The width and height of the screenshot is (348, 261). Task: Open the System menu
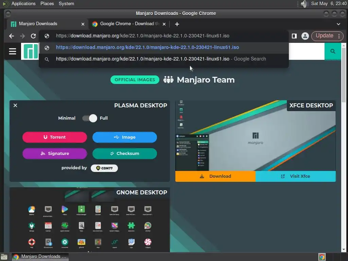66,4
